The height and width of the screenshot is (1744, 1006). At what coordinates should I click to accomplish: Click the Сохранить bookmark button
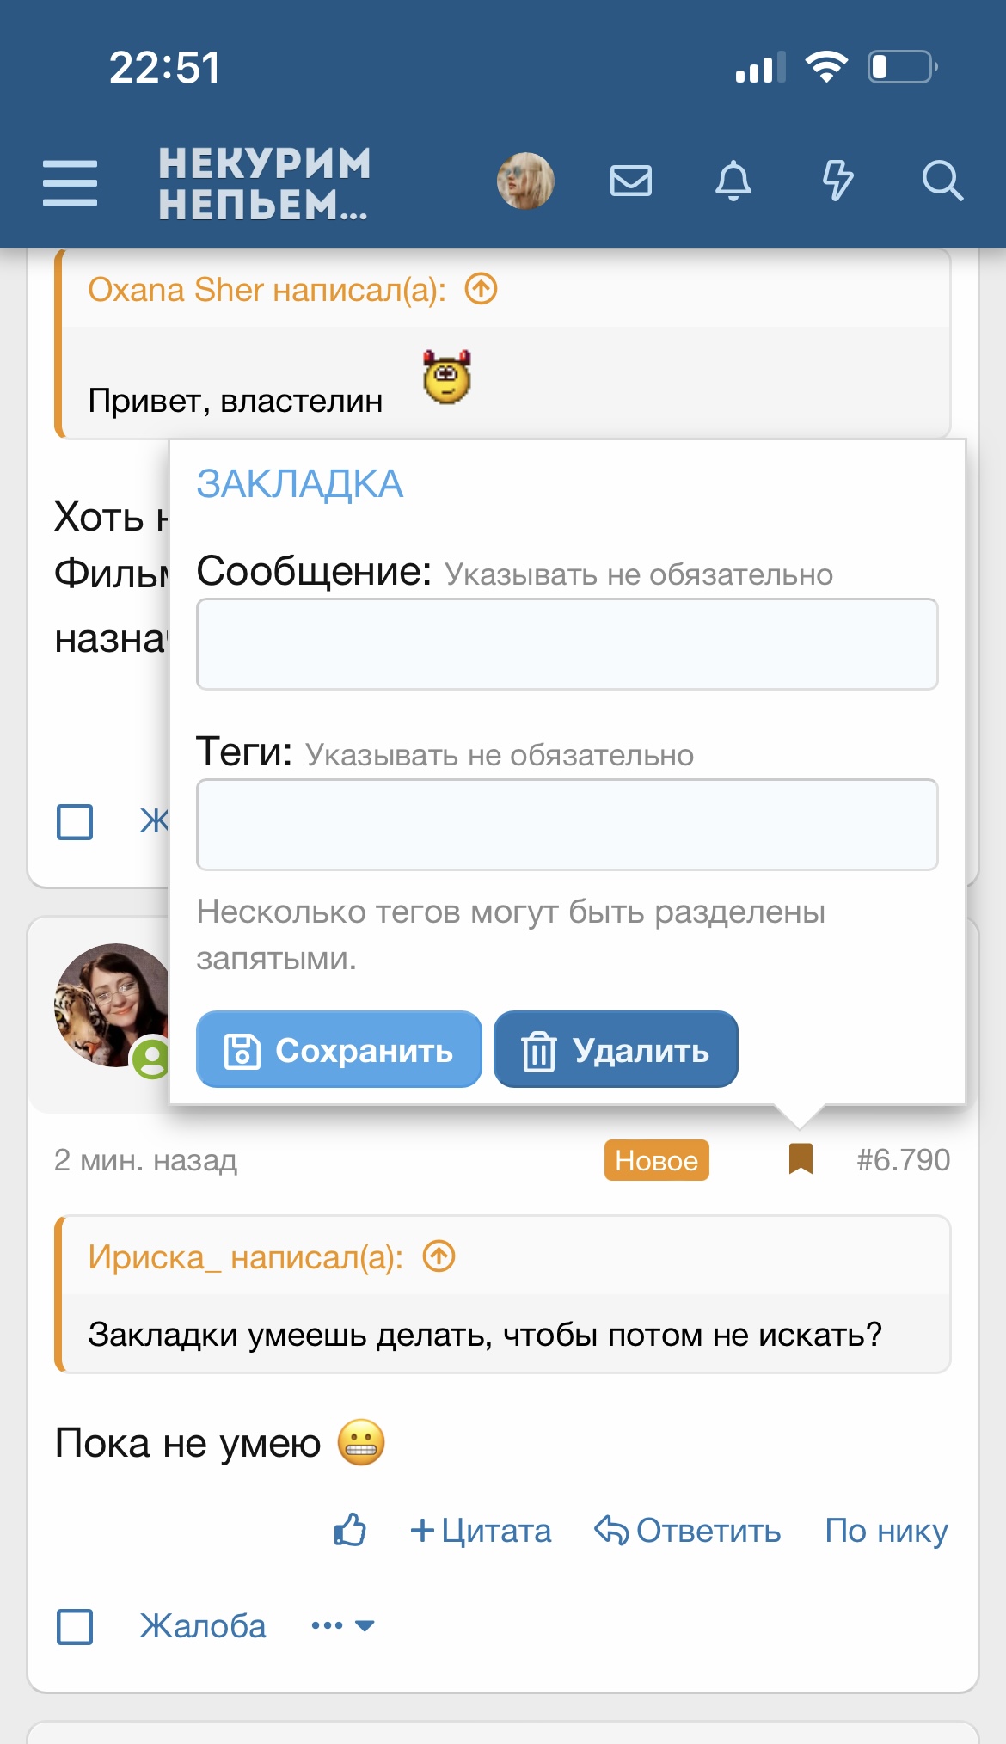coord(339,1049)
